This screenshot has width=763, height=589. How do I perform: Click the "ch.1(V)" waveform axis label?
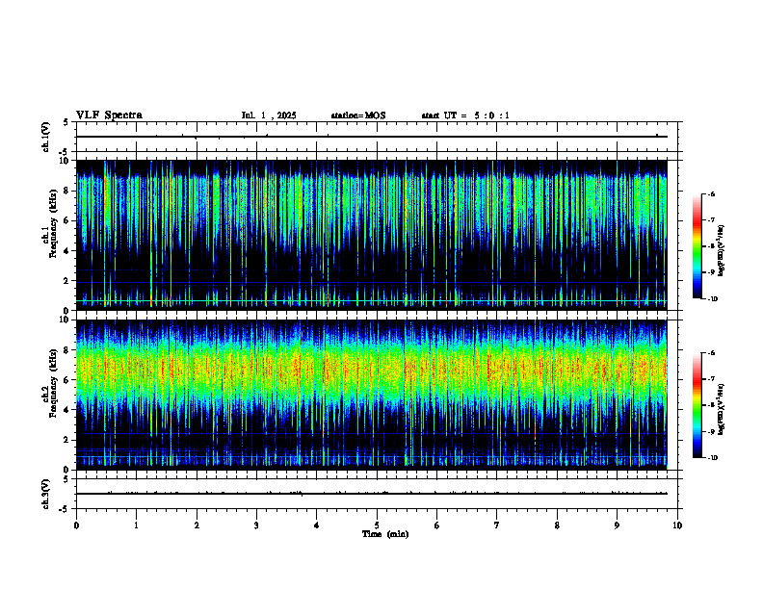[x=46, y=137]
